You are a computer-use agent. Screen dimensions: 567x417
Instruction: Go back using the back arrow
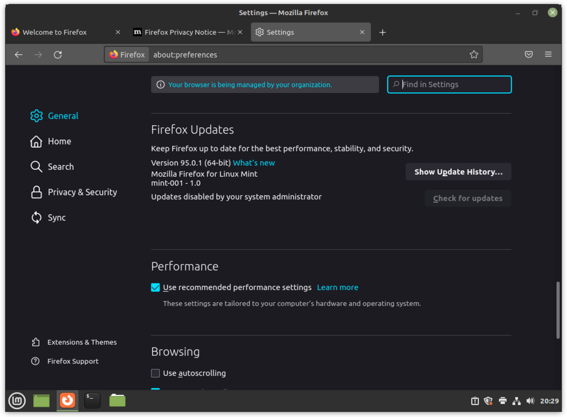coord(19,54)
